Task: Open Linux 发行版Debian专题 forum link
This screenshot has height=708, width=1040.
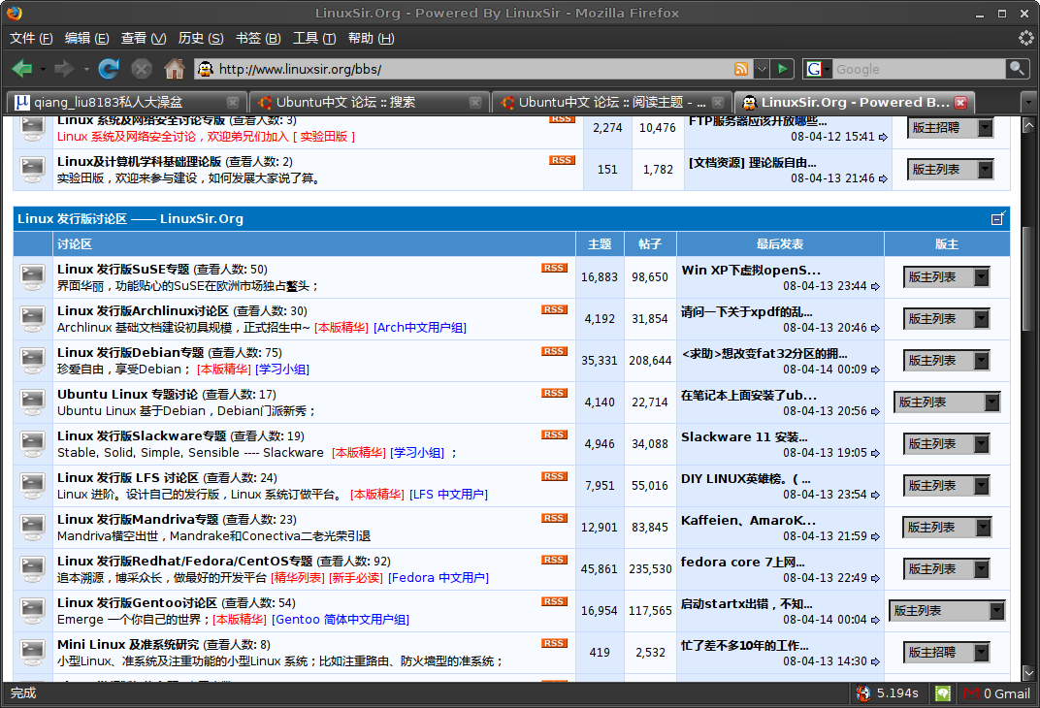Action: [130, 353]
